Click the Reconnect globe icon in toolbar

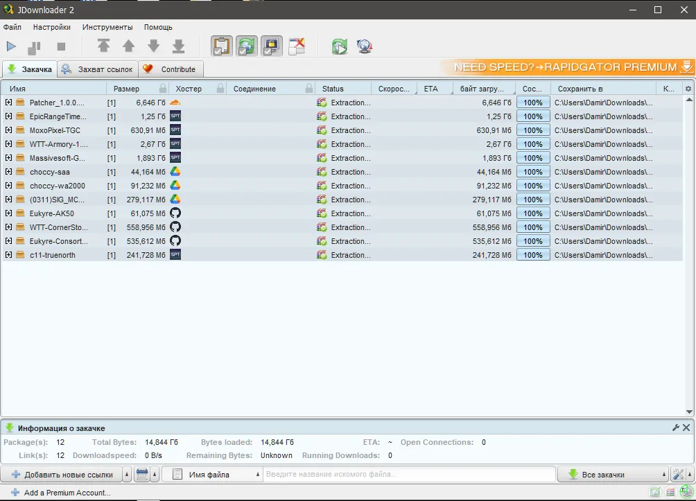click(365, 46)
